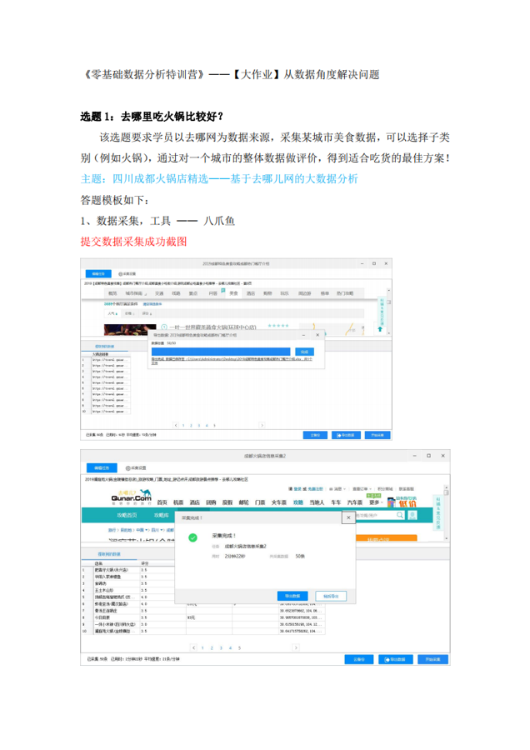This screenshot has width=530, height=750.
Task: Open exported file path link in progress dialog
Action: pos(232,360)
